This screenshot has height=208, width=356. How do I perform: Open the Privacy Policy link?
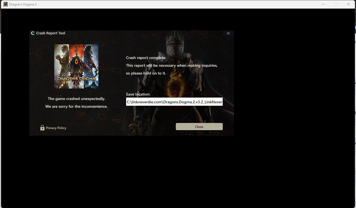tap(56, 128)
